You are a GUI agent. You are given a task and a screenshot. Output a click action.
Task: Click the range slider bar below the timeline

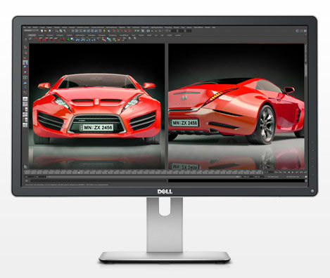(x=144, y=177)
